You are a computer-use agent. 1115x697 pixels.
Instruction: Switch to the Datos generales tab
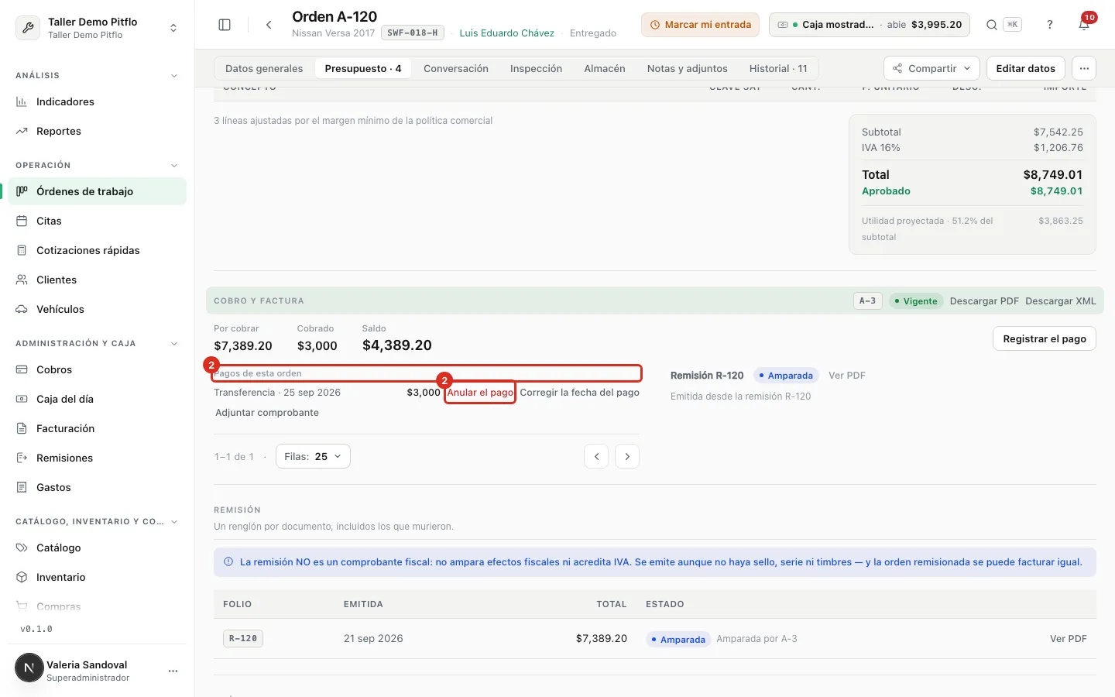pos(264,68)
